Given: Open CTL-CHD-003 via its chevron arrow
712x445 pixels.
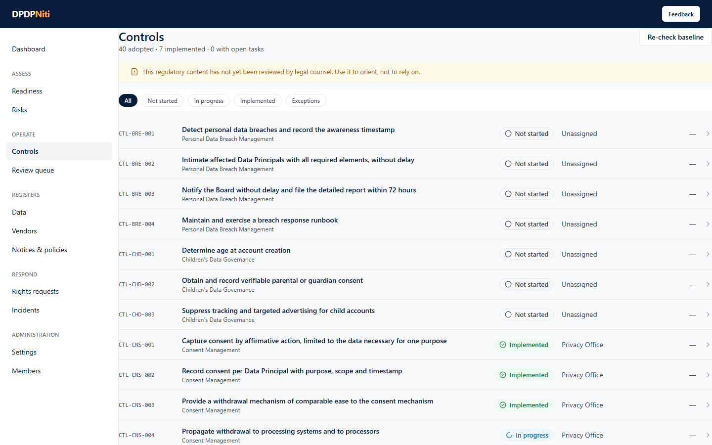Looking at the screenshot, I should pos(708,314).
